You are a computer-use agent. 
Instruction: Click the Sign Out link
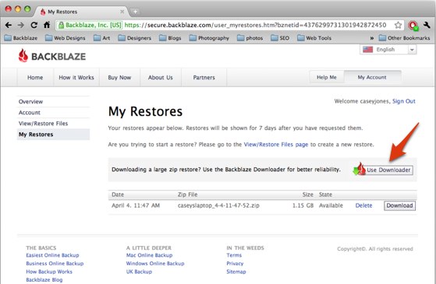click(404, 101)
